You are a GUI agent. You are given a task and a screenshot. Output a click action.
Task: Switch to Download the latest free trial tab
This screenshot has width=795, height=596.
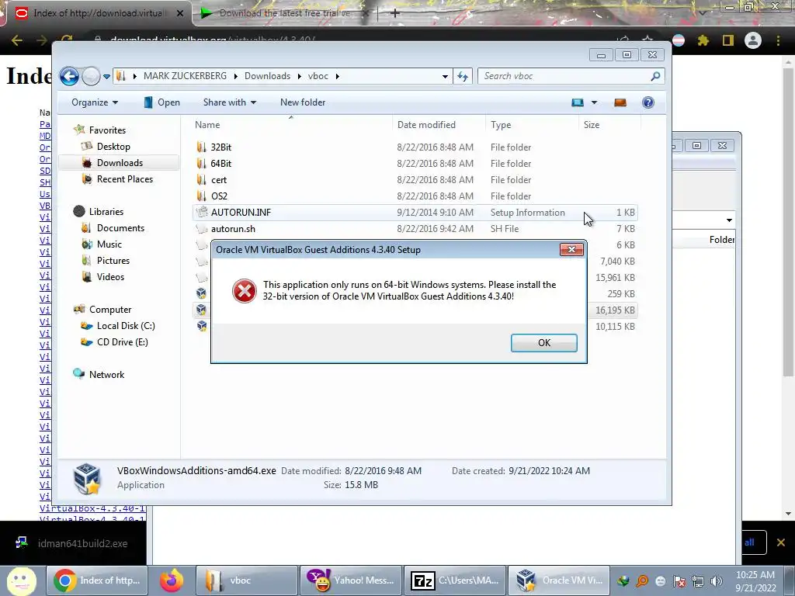pyautogui.click(x=285, y=13)
